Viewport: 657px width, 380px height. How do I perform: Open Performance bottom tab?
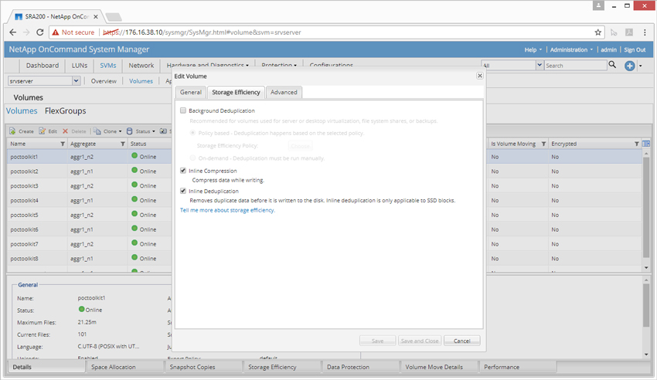(x=517, y=367)
